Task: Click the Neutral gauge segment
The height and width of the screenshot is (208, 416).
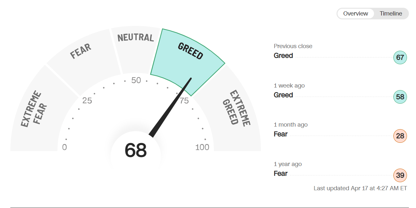Action: (136, 45)
